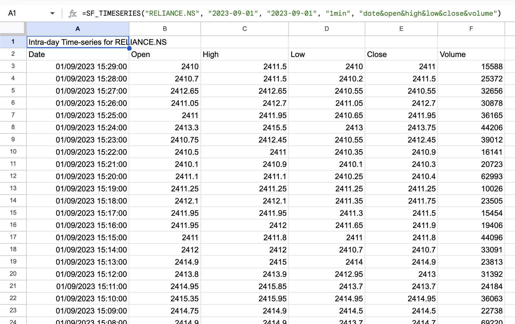Select row 3 header
Viewport: 515px width, 324px height.
pyautogui.click(x=13, y=66)
